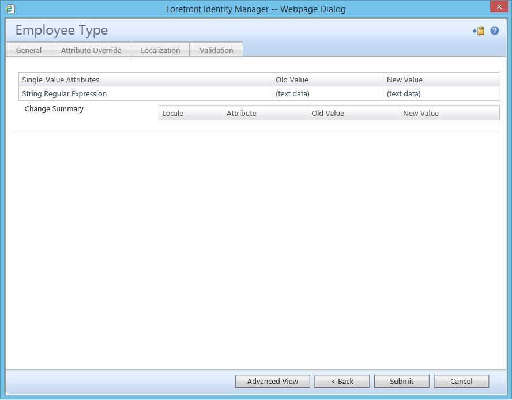Click New Value header in Change Summary table
This screenshot has width=512, height=400.
tap(450, 114)
